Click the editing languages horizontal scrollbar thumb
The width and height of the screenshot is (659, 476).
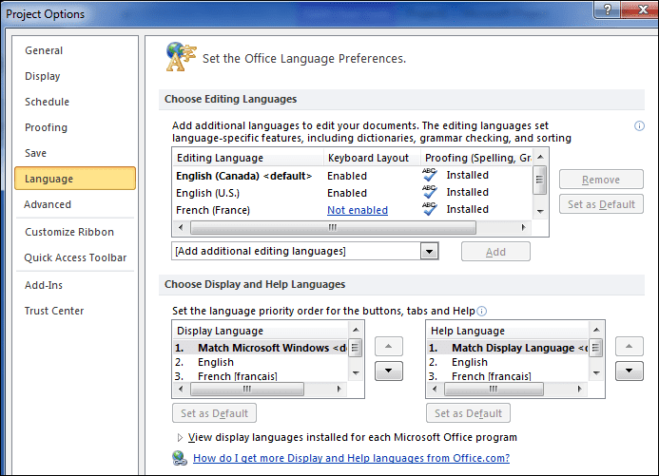(x=333, y=227)
